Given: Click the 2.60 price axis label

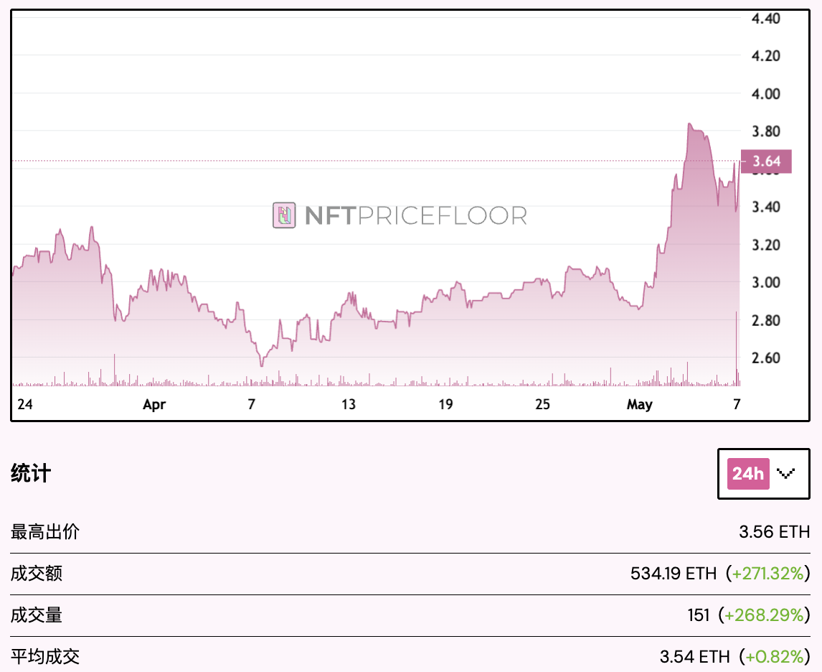Looking at the screenshot, I should (765, 358).
